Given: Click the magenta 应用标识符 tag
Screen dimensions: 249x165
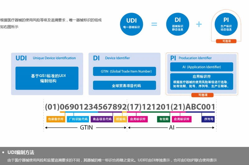Looking at the screenshot, I should point(182,119).
